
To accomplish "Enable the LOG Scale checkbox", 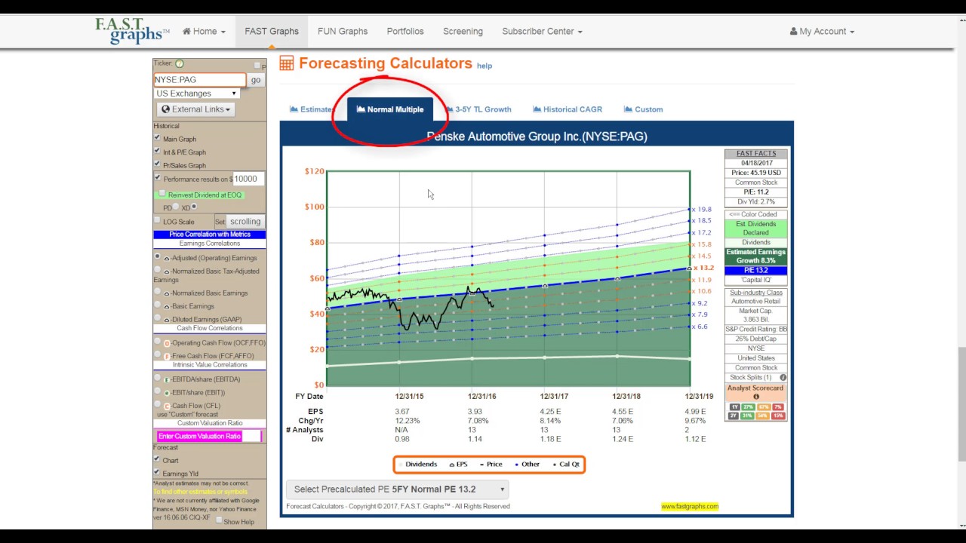I will click(x=157, y=221).
